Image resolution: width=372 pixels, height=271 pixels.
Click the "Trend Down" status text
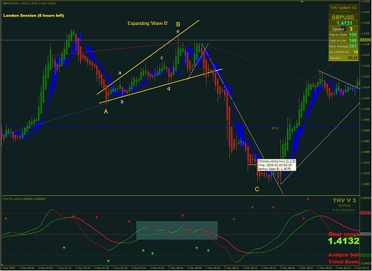[x=343, y=261]
